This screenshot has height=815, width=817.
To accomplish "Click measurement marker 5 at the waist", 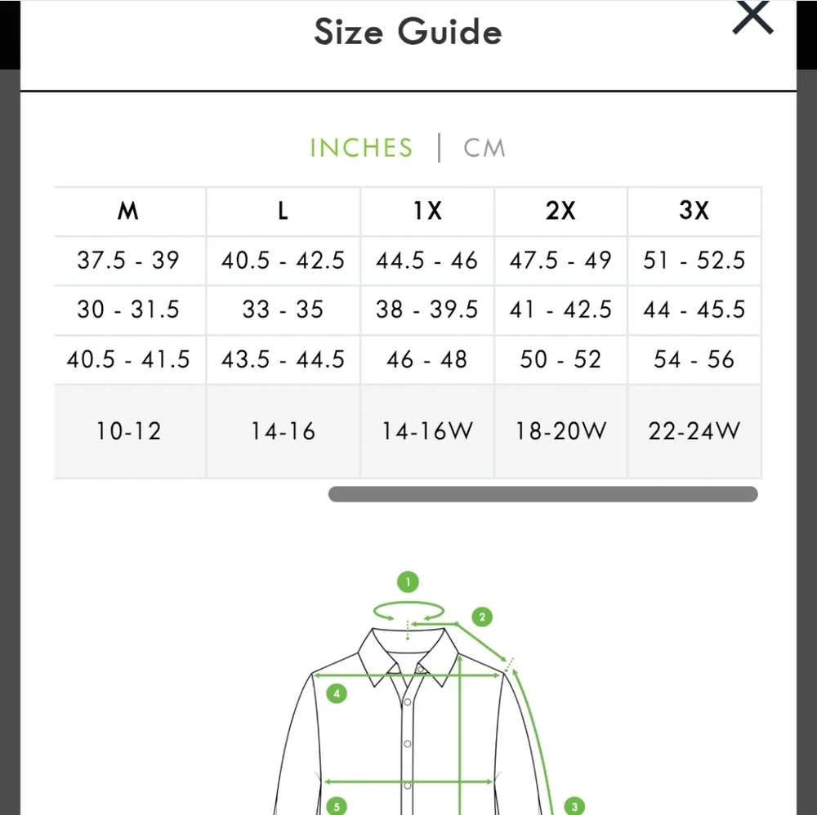I will point(336,806).
